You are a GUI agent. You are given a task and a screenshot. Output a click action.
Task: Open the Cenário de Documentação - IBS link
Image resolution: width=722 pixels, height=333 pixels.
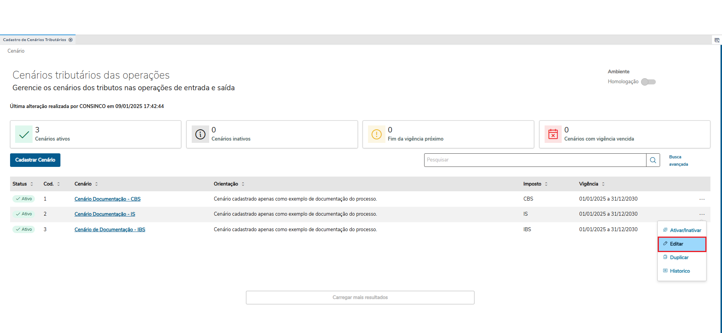[x=110, y=230]
